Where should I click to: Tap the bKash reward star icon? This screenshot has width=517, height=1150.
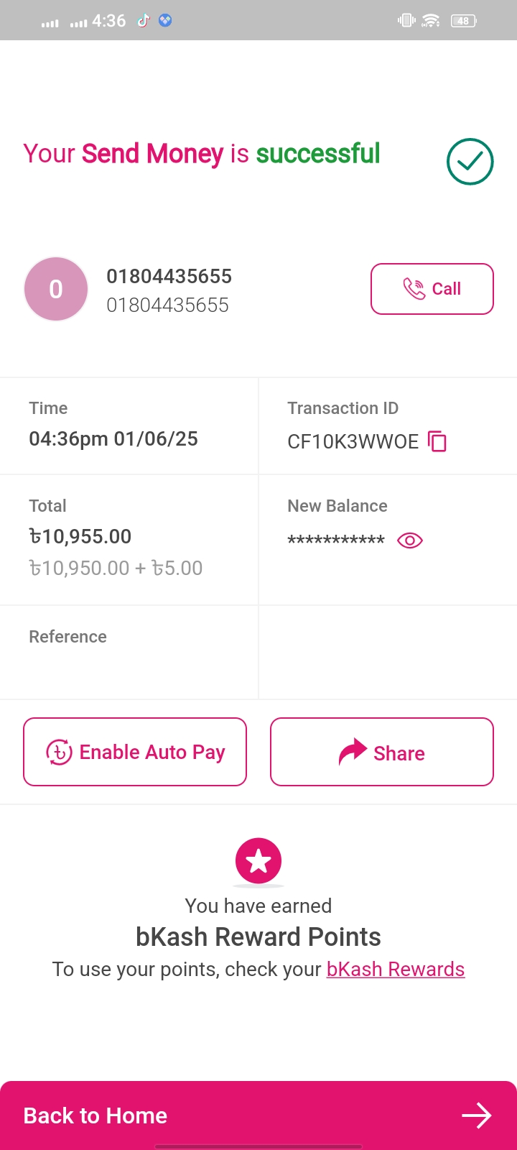pyautogui.click(x=258, y=860)
